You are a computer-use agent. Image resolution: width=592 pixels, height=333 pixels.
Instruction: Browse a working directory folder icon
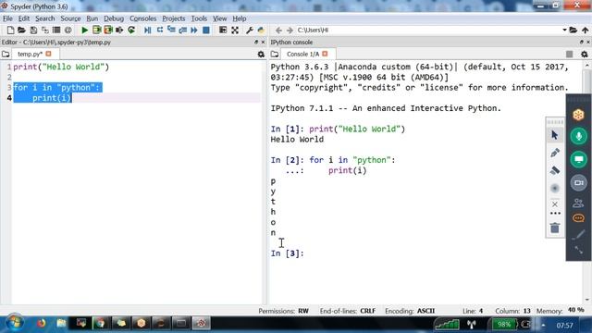(x=573, y=30)
